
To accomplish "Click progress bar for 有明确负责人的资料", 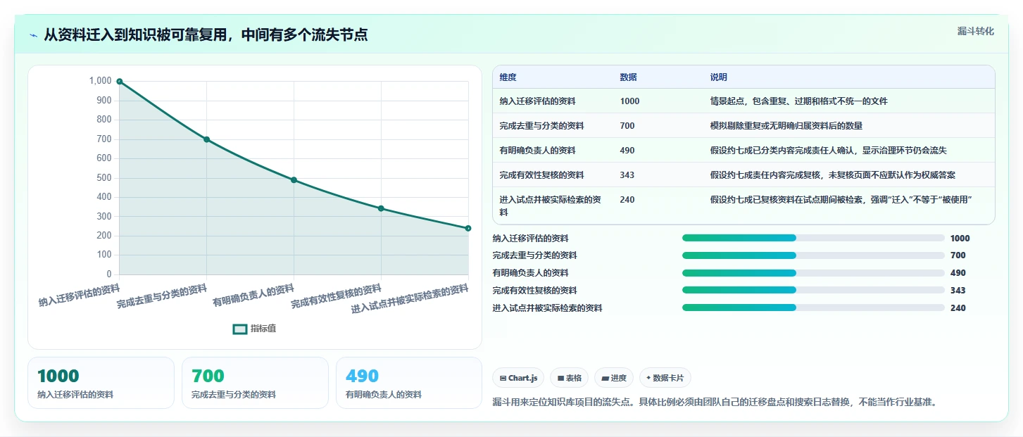I will (x=813, y=273).
